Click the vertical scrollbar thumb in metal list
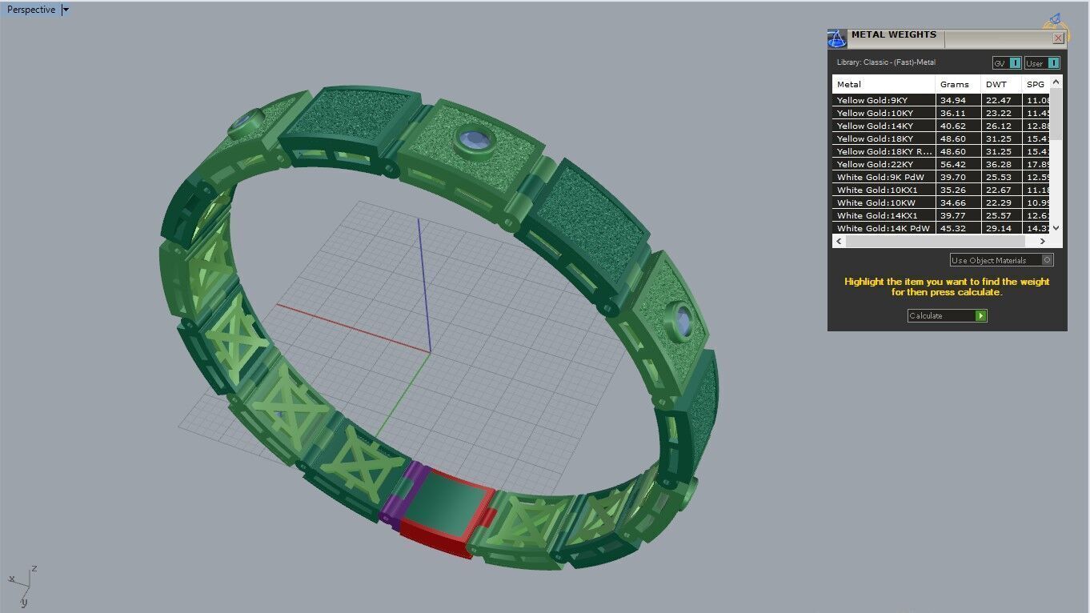 coord(1056,114)
